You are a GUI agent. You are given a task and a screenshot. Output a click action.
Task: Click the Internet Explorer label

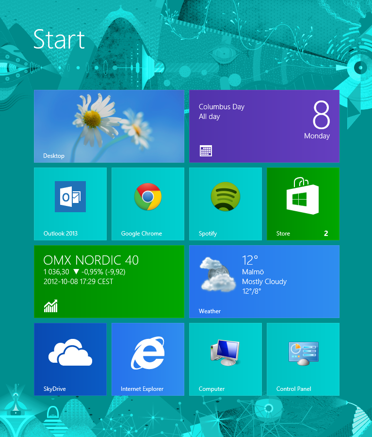pyautogui.click(x=142, y=389)
